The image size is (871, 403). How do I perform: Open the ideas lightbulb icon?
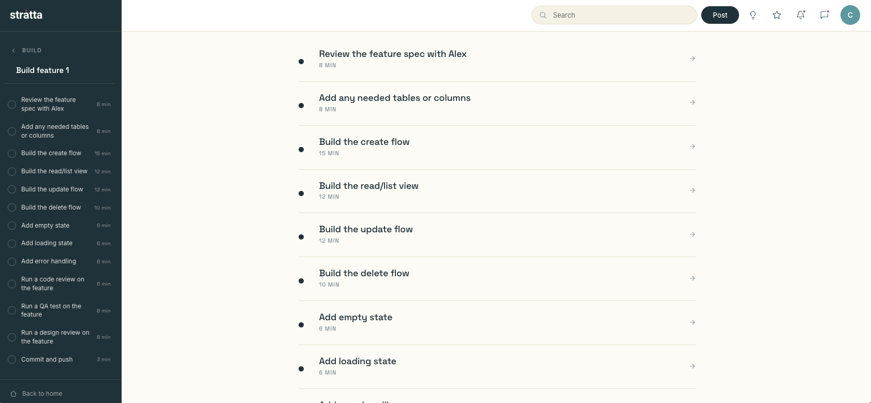pyautogui.click(x=753, y=15)
